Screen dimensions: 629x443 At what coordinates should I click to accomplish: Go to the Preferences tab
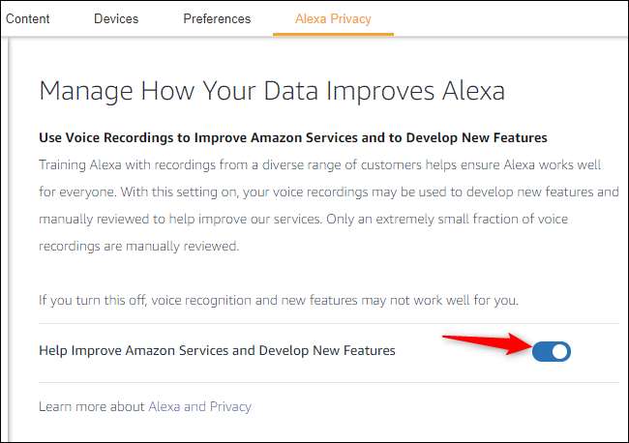click(216, 18)
